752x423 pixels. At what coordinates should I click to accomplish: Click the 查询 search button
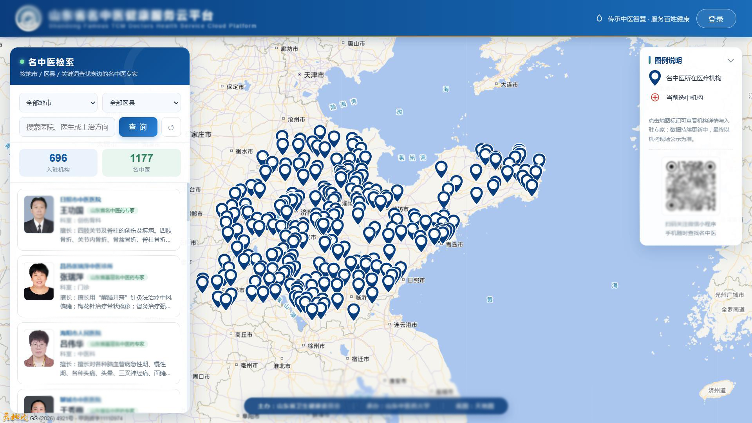(138, 127)
